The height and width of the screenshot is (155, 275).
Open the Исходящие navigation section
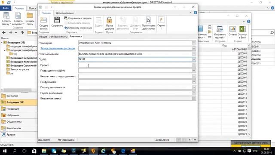pos(18,109)
